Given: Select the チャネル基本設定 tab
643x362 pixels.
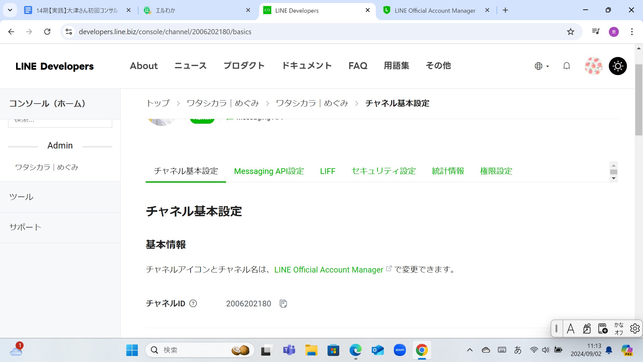Looking at the screenshot, I should pyautogui.click(x=186, y=171).
